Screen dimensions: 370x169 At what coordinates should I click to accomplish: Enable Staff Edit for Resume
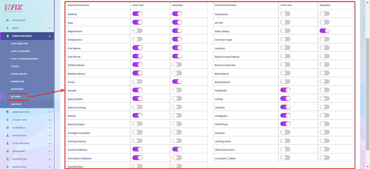285,132
